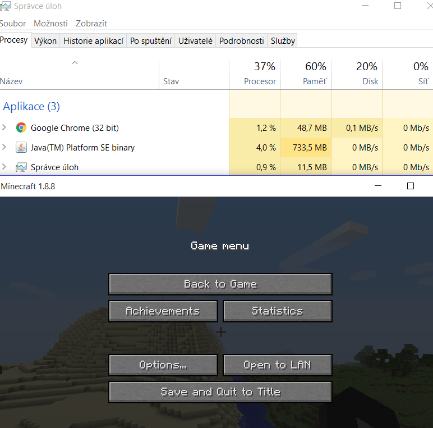Switch to the Po spuštění tab
Viewport: 433px width, 428px height.
[151, 40]
